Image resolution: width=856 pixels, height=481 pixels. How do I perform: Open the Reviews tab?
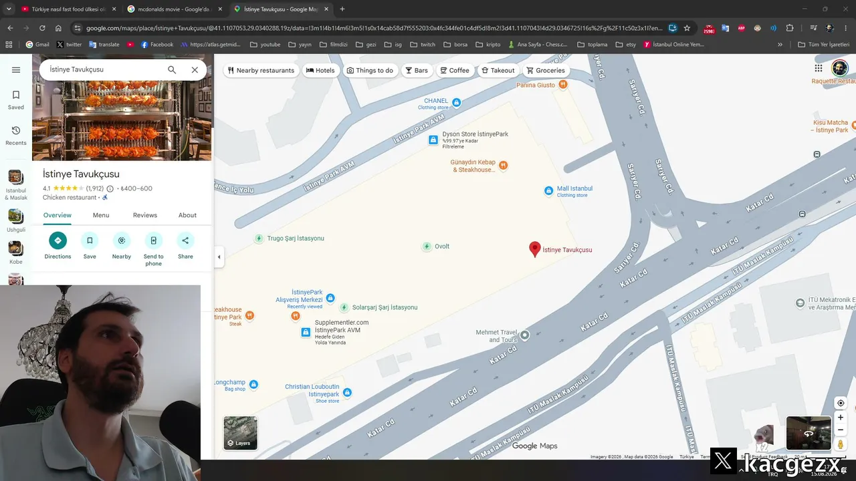[x=144, y=215]
